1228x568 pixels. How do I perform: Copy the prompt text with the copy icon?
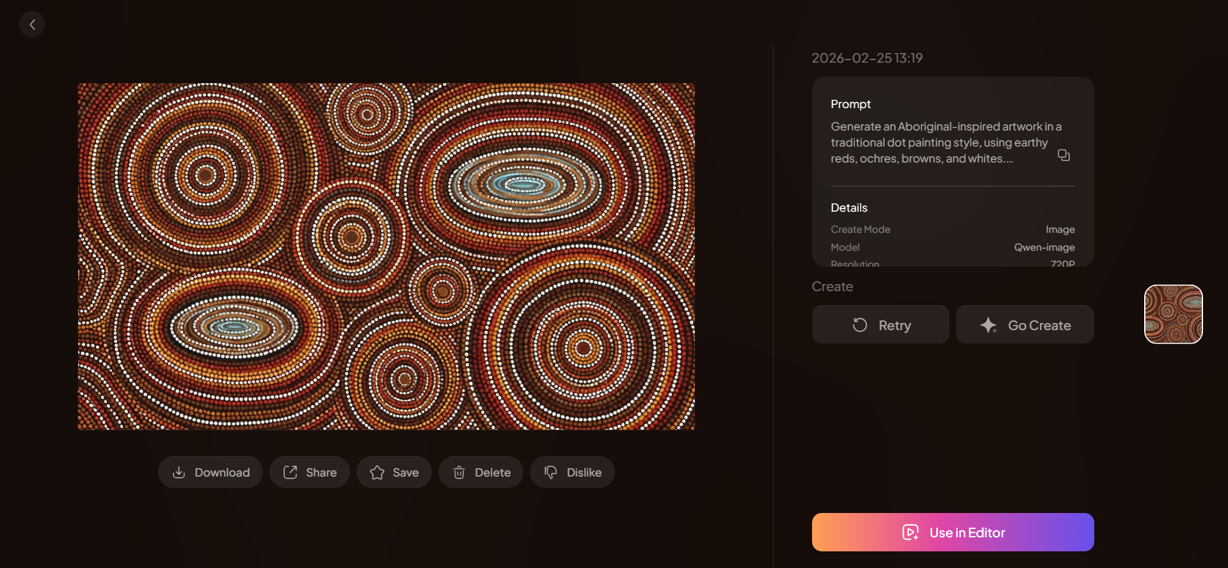point(1064,155)
